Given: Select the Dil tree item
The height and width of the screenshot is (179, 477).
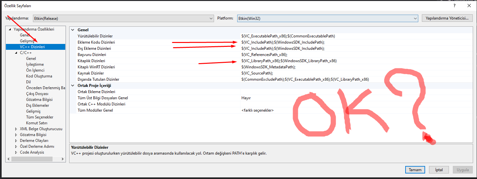Looking at the screenshot, I should click(x=28, y=82).
